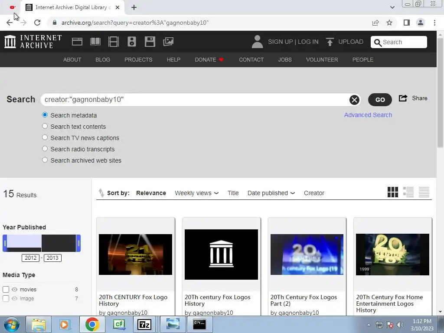Open 20Th CENTURY Fox Logo History thumbnail
The image size is (444, 333).
click(135, 254)
